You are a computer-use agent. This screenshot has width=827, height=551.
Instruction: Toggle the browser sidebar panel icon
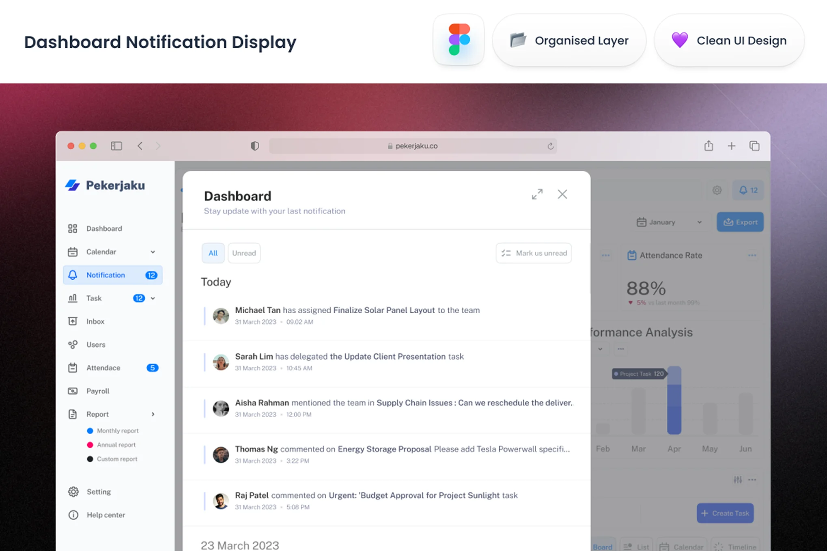click(x=116, y=146)
